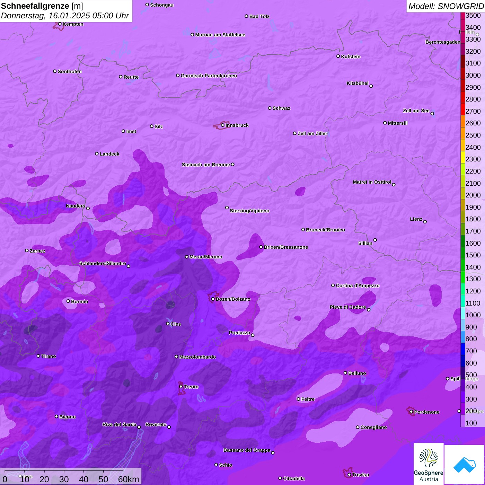Click the Kitzbühel location dot
Image resolution: width=485 pixels, height=485 pixels.
pyautogui.click(x=371, y=86)
